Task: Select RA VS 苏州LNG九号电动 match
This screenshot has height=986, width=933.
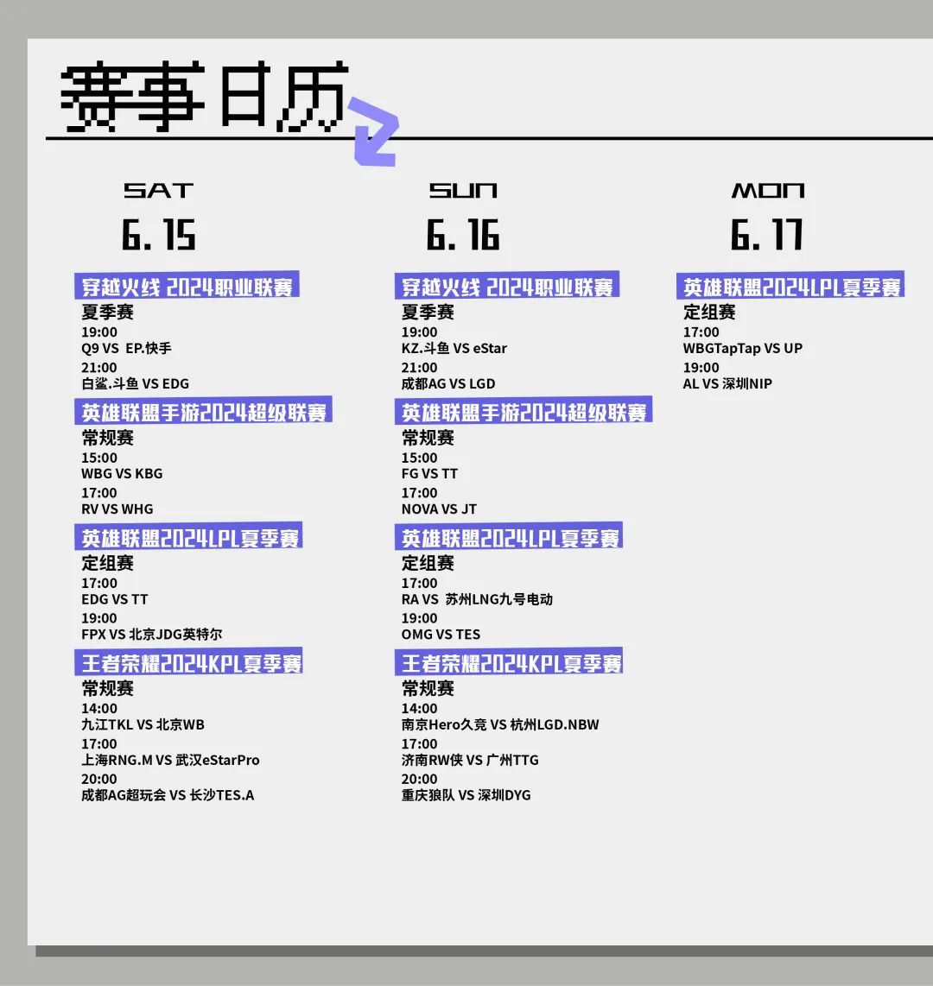Action: (x=478, y=599)
